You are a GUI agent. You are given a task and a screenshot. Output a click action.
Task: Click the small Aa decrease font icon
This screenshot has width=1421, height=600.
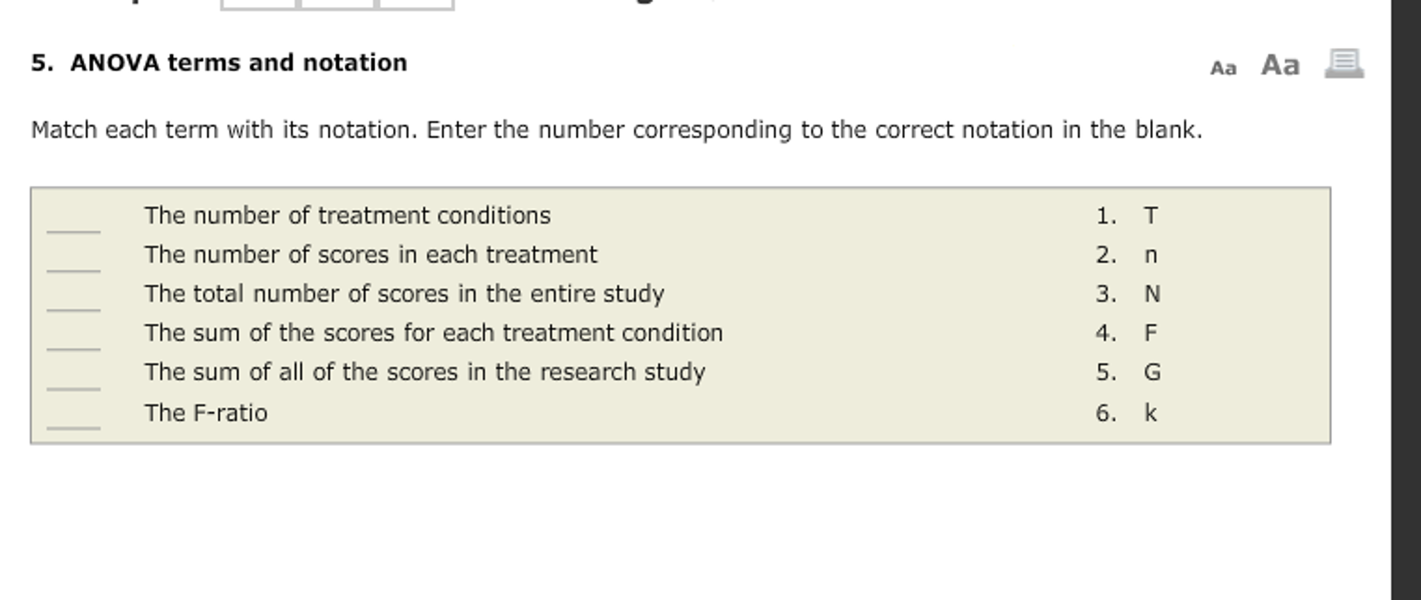coord(1224,67)
